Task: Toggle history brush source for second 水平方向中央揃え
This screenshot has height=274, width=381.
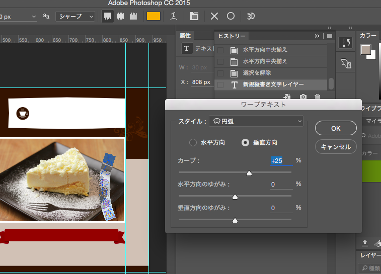Action: tap(220, 62)
